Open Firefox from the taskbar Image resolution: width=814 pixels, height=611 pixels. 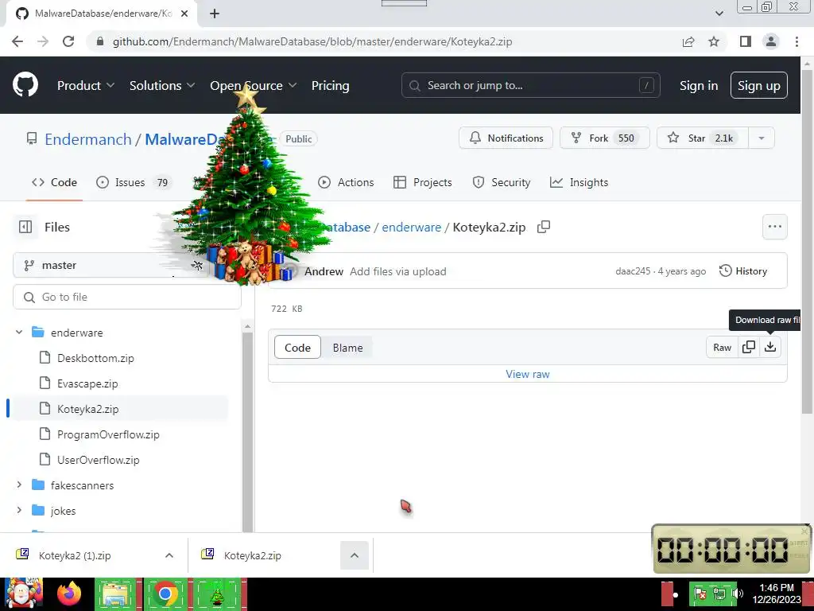[68, 593]
